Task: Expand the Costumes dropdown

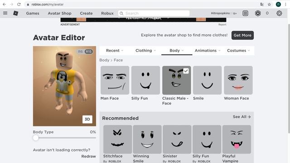Action: tap(238, 50)
